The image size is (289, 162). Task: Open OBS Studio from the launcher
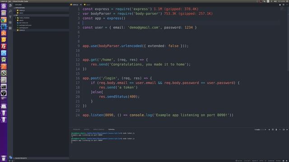tap(4, 93)
